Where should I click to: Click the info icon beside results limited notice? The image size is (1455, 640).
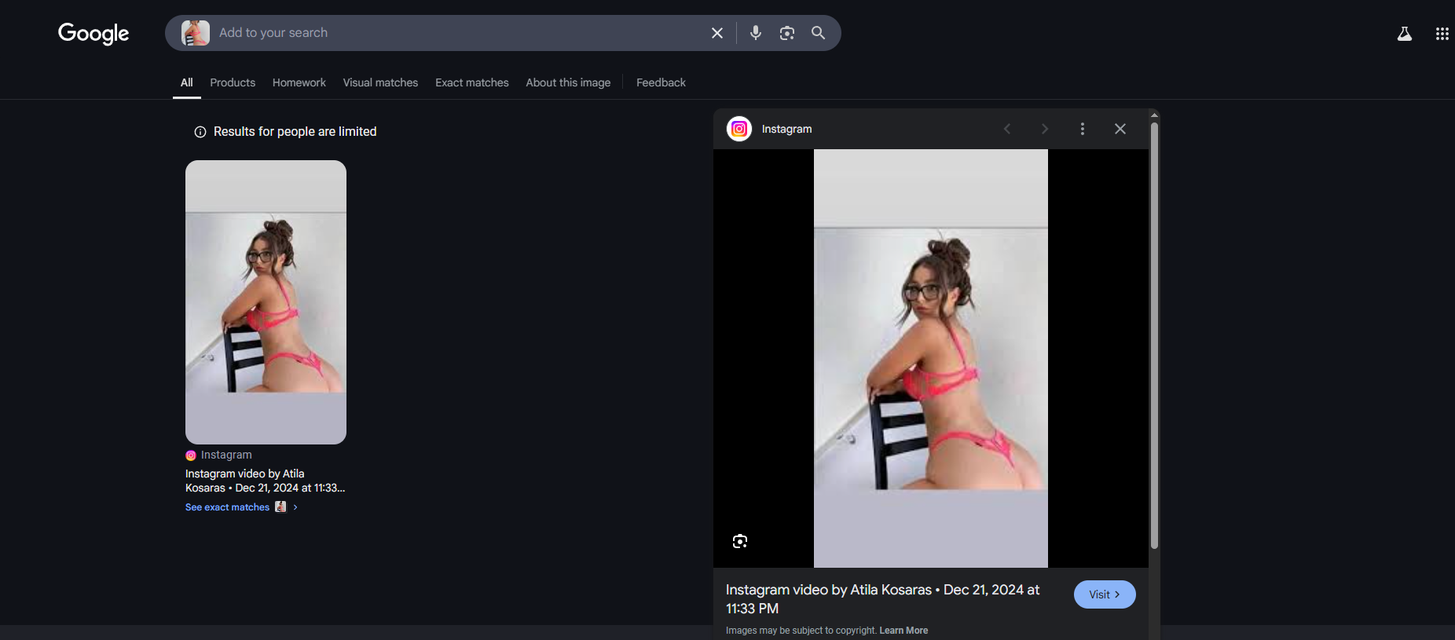pyautogui.click(x=200, y=132)
